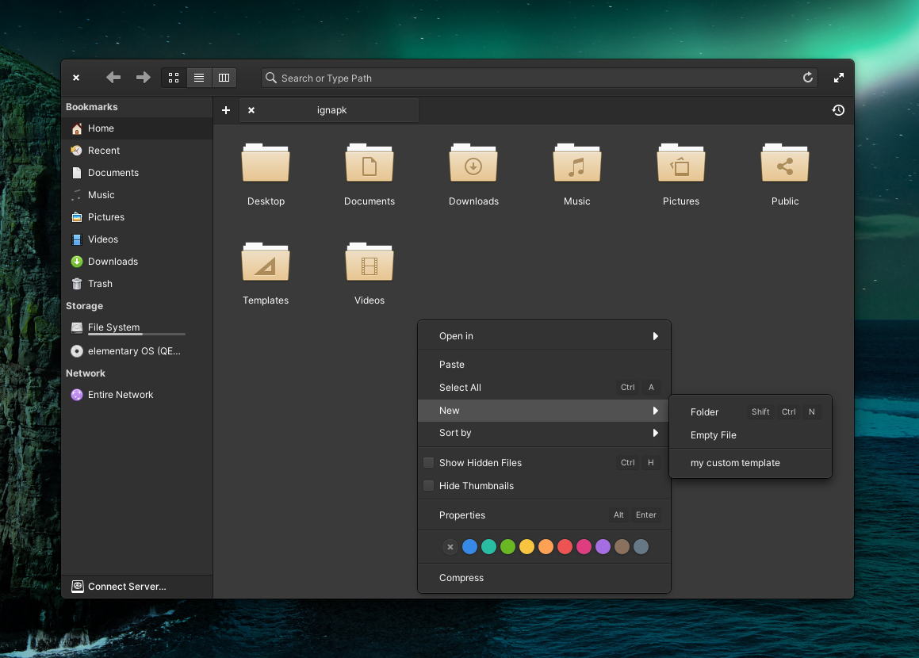
Task: Create file from my custom template
Action: [735, 463]
